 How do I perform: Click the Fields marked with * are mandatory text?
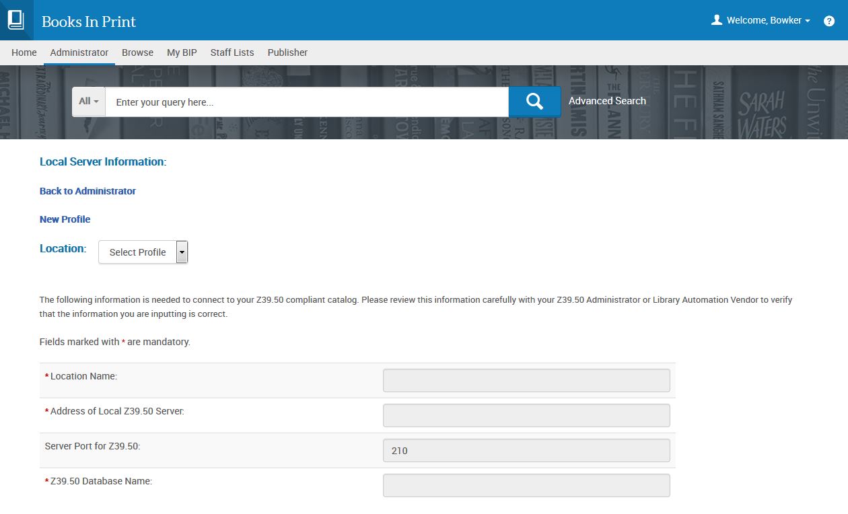(115, 342)
